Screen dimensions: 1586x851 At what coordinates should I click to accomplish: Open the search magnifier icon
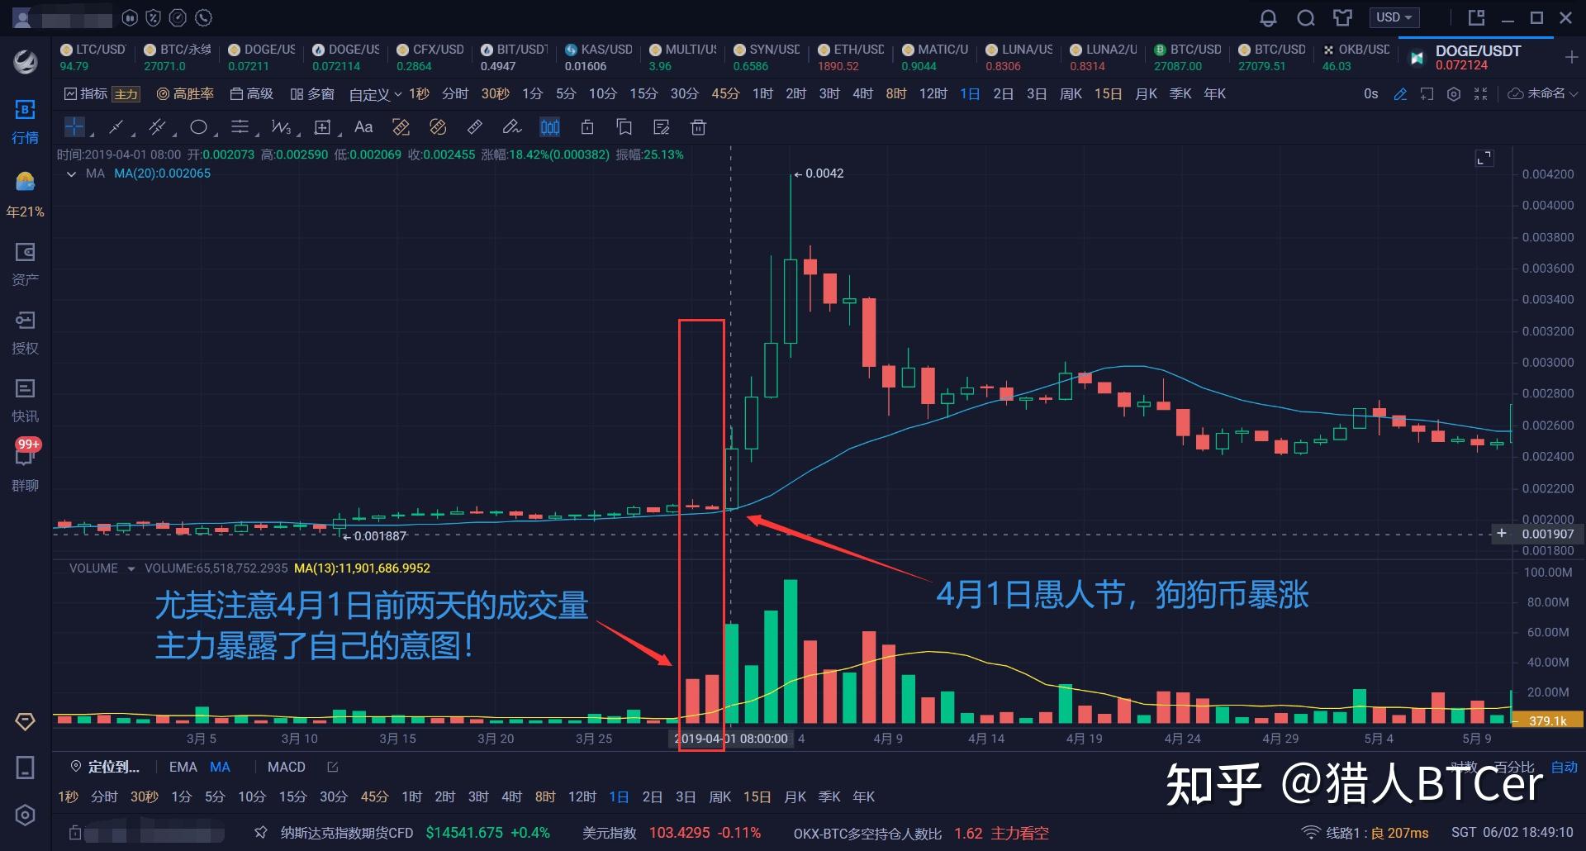1306,17
